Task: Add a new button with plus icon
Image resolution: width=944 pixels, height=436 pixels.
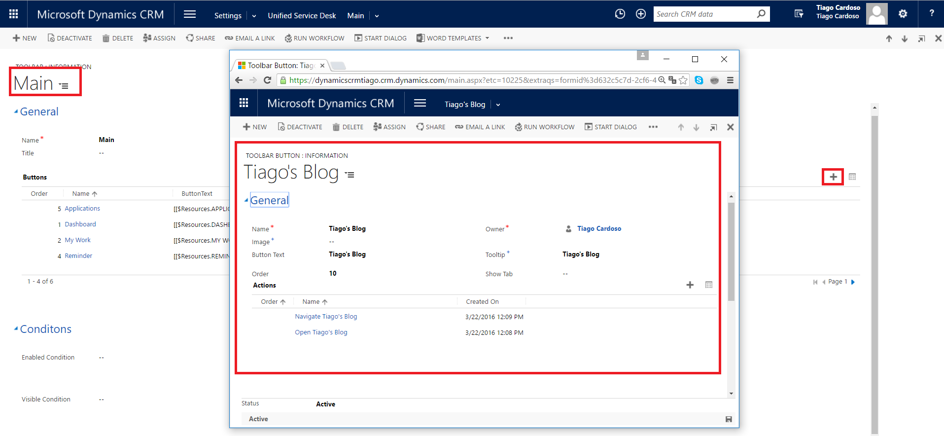Action: coord(833,177)
